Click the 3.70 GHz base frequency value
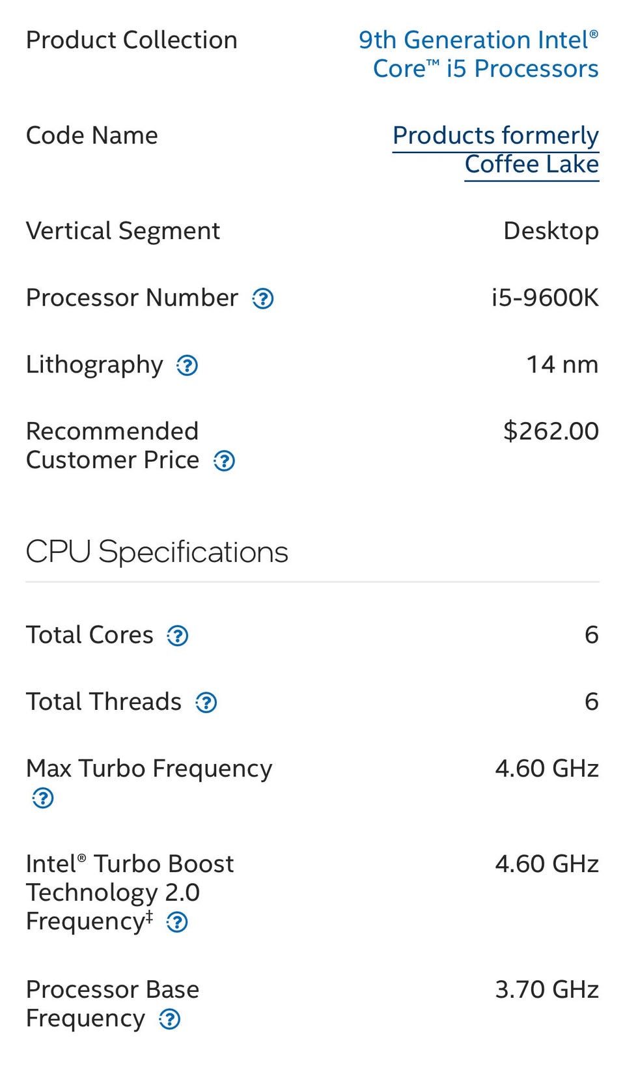The width and height of the screenshot is (625, 1072). pyautogui.click(x=546, y=989)
